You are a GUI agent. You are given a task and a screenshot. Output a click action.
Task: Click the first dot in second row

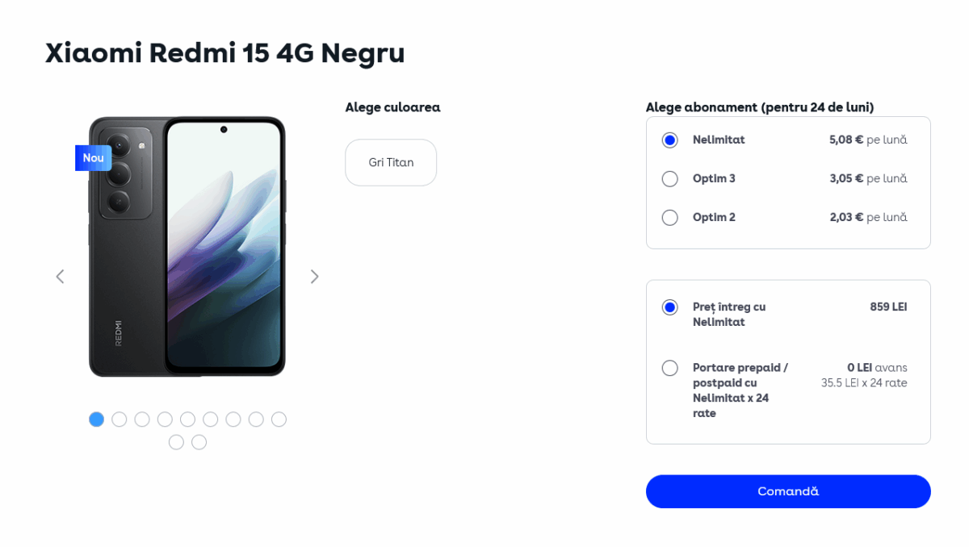pyautogui.click(x=177, y=442)
